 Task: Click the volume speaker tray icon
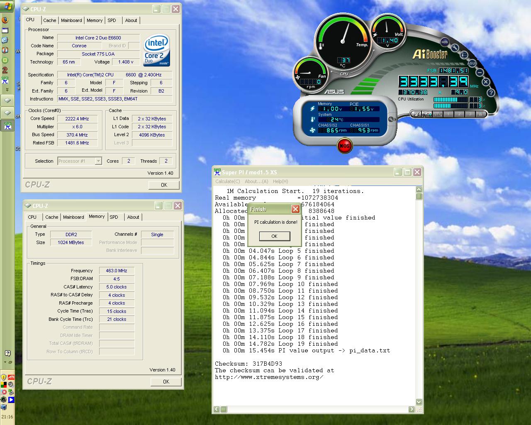(11, 385)
